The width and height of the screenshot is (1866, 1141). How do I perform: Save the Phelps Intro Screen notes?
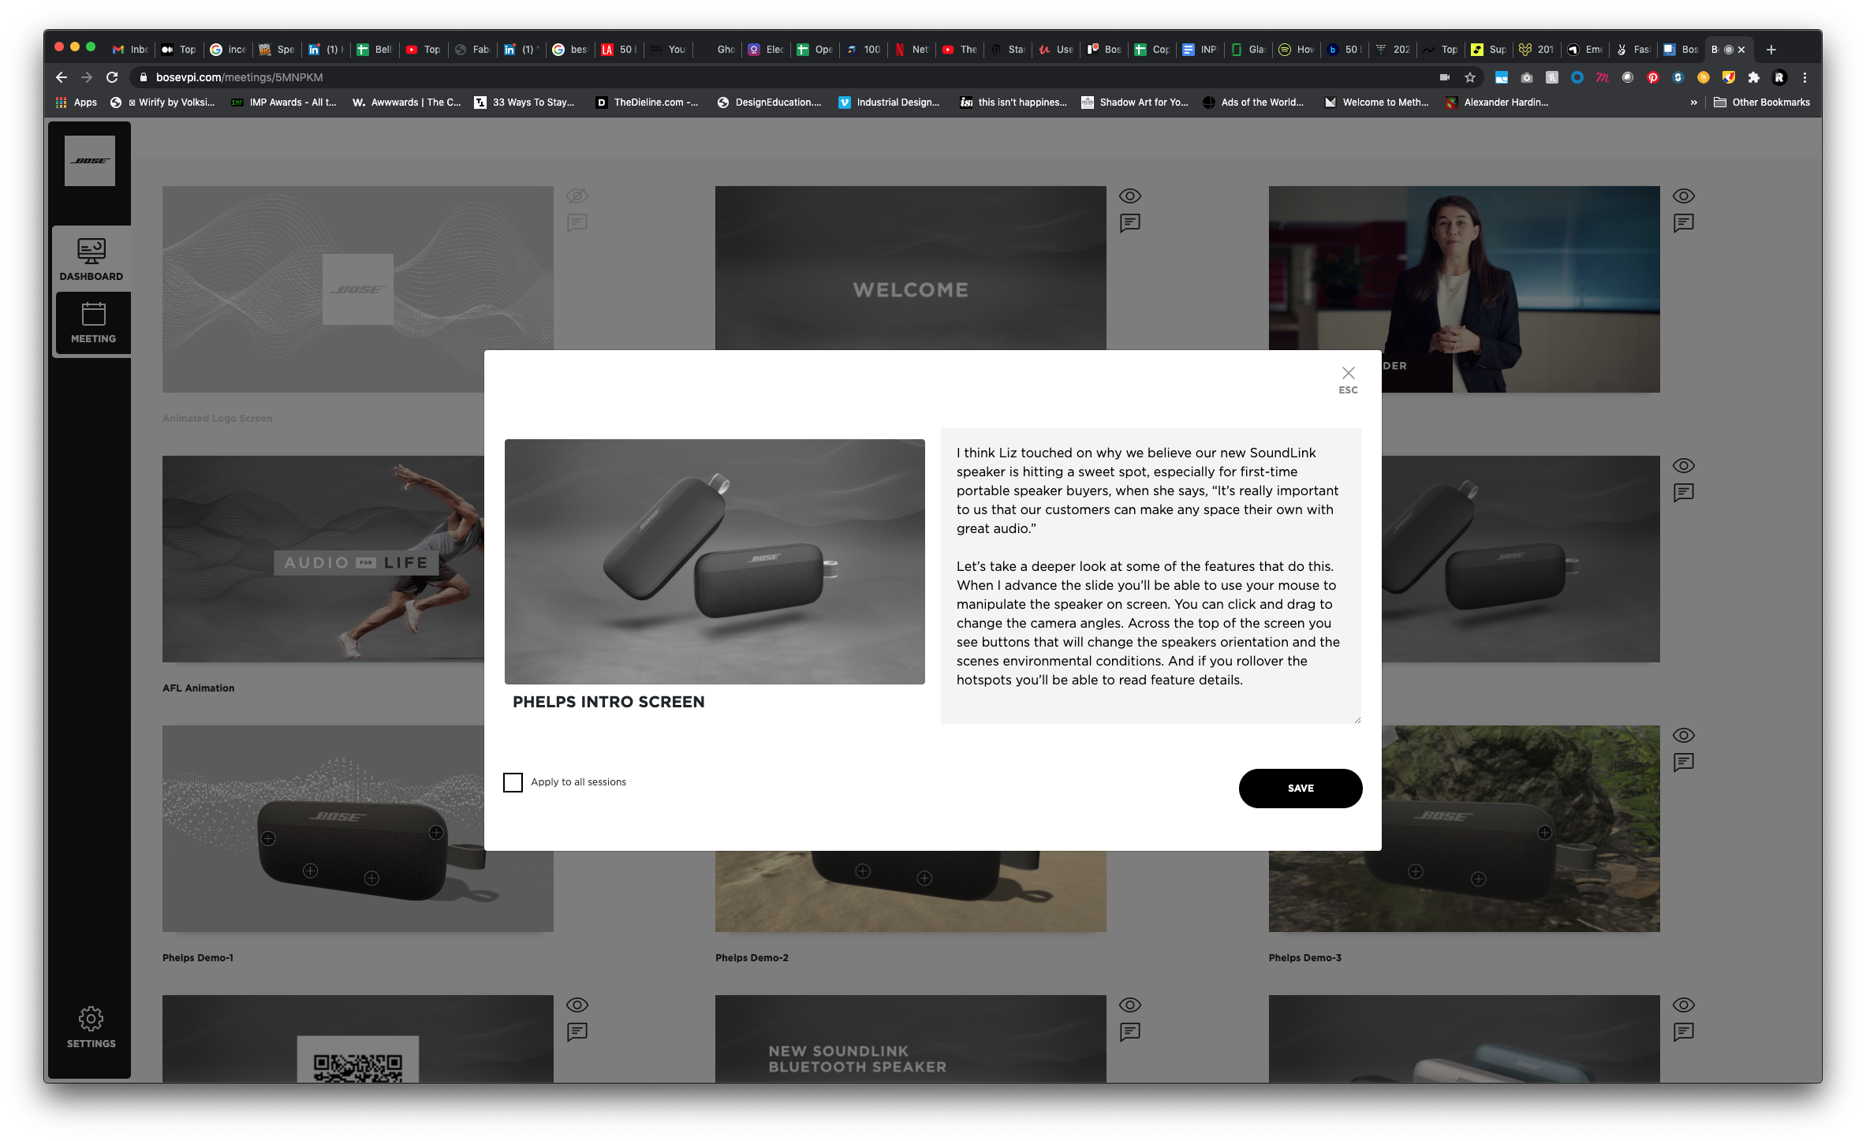coord(1301,789)
